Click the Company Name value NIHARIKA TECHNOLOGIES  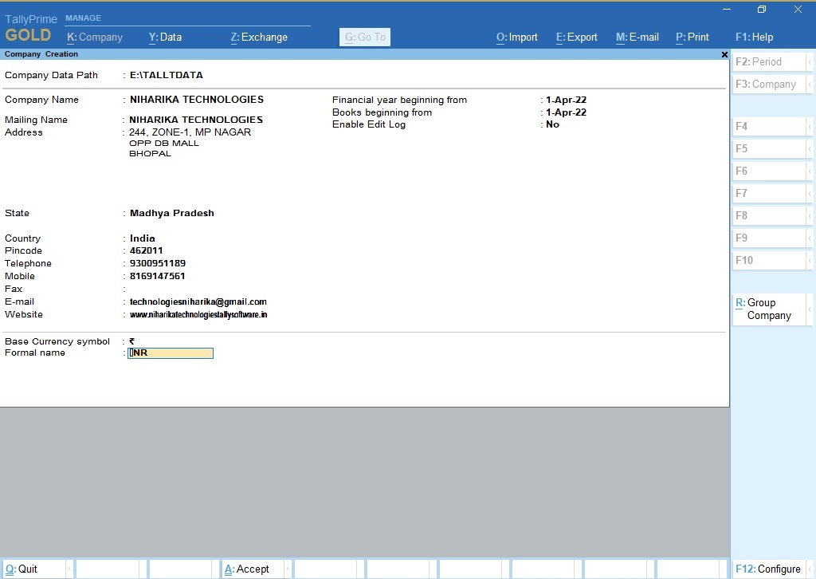click(x=197, y=100)
